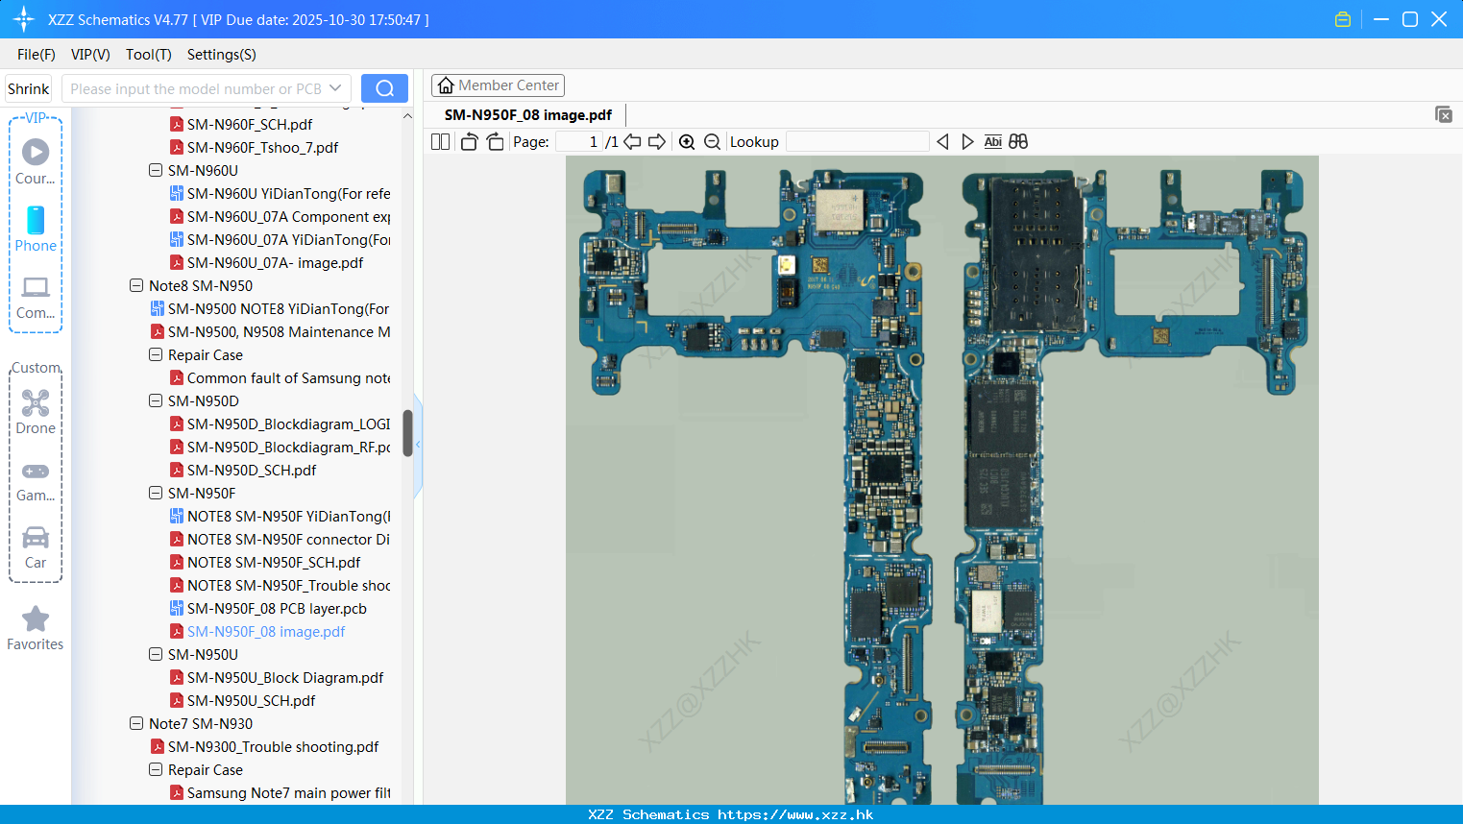Select the SM-N950F_08 image.pdf tab

click(x=527, y=114)
